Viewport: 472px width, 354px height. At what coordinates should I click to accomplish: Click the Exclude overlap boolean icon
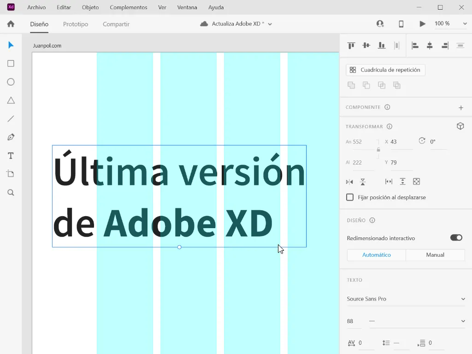397,85
